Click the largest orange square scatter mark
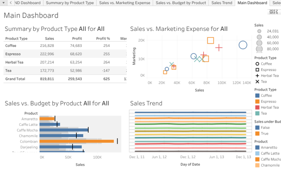This screenshot has height=173, width=281. point(210,40)
